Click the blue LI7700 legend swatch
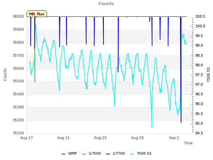 click(x=108, y=154)
